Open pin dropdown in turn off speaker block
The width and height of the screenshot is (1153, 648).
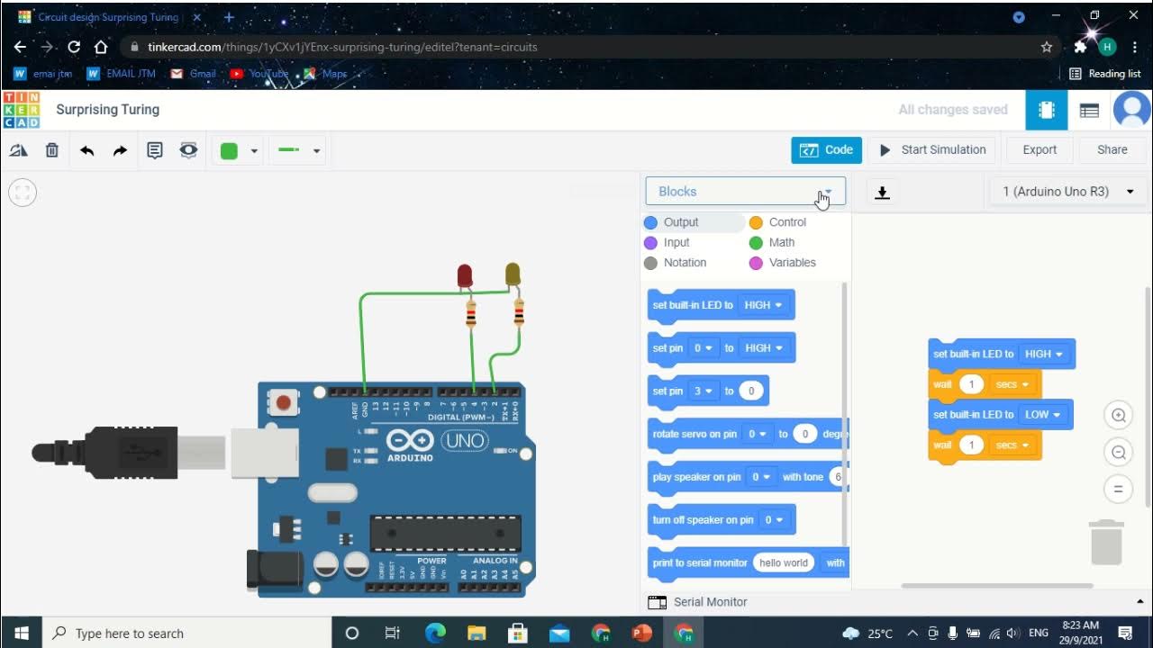[775, 520]
